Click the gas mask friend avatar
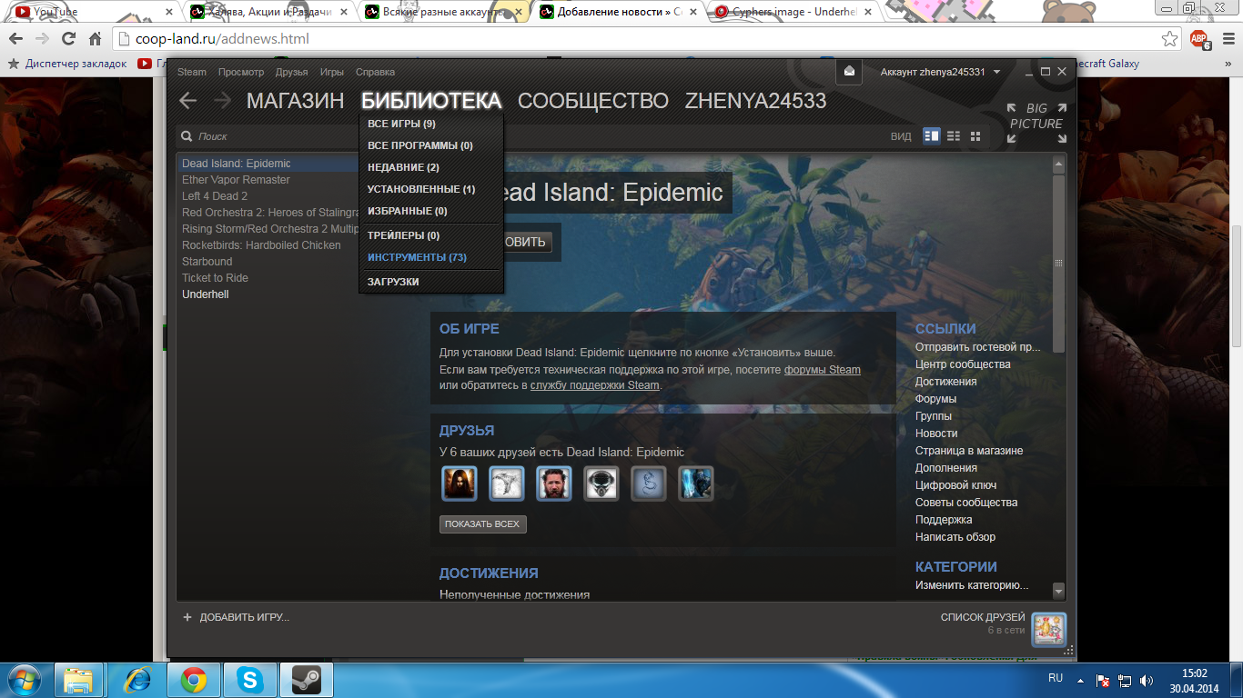Image resolution: width=1243 pixels, height=698 pixels. coord(601,484)
